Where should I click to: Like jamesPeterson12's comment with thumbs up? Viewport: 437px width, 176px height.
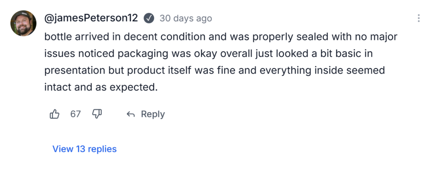coord(55,114)
